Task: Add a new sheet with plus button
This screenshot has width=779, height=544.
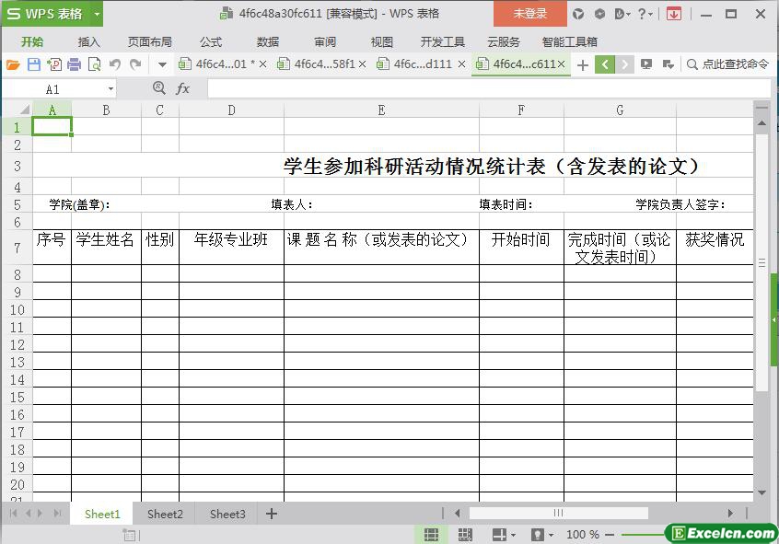Action: coord(272,514)
